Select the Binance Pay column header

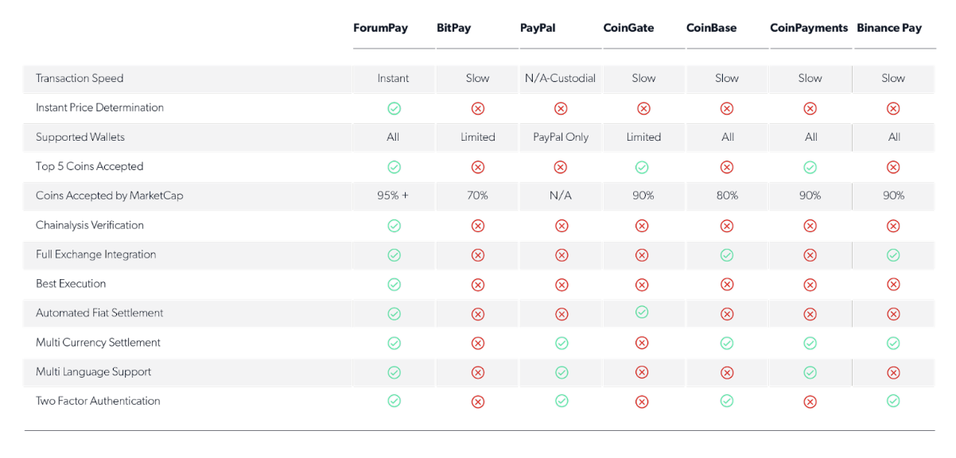pos(889,28)
